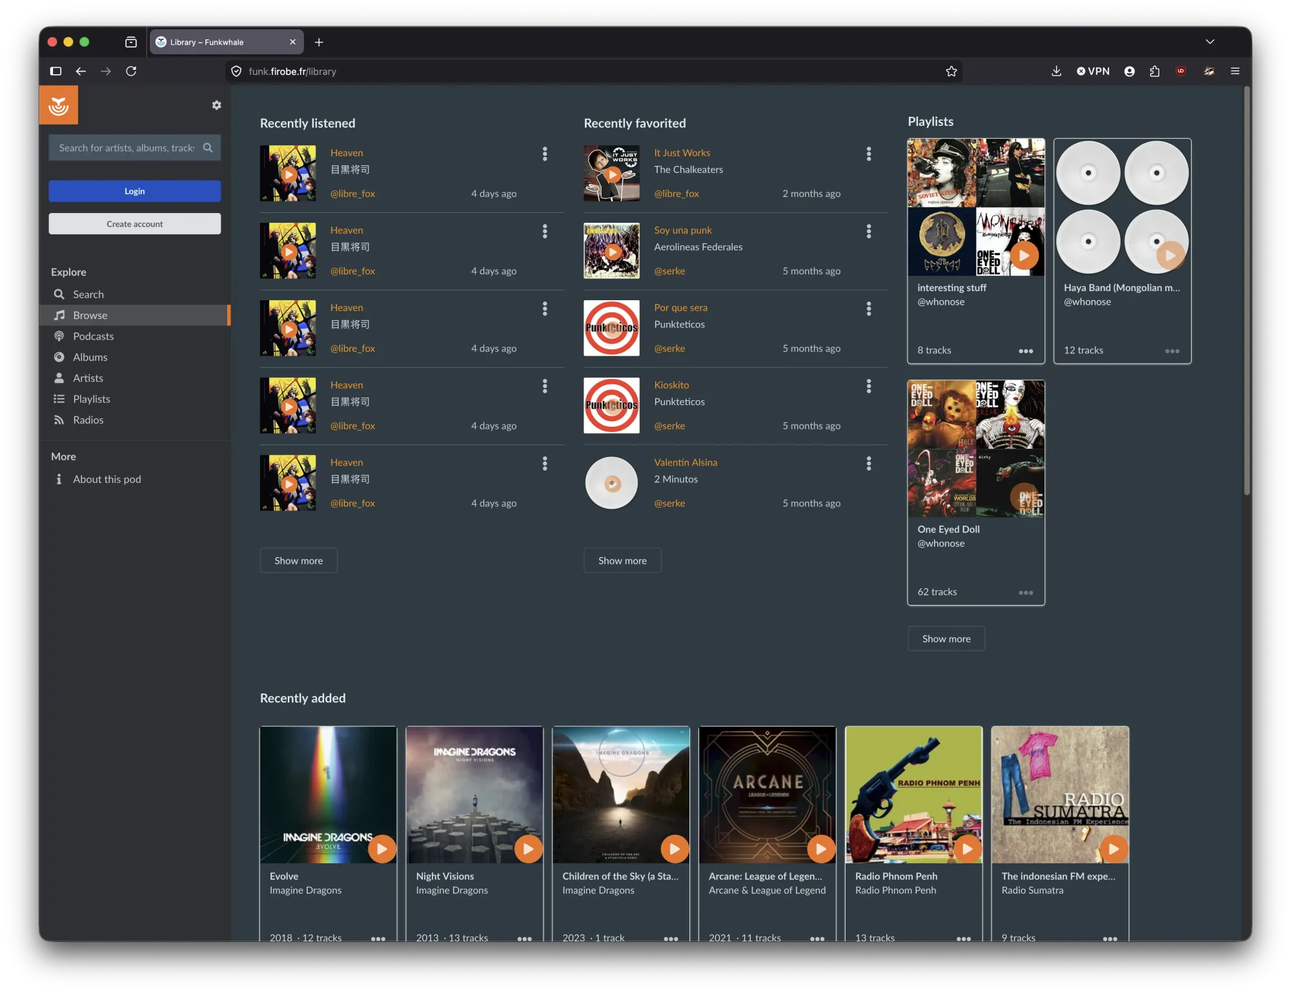Open extensions puzzle icon
Viewport: 1291px width, 993px height.
1155,71
